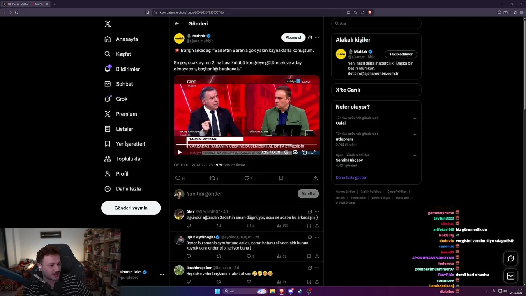Go to Anasayfa in the sidebar
Image resolution: width=526 pixels, height=296 pixels.
tap(121, 39)
